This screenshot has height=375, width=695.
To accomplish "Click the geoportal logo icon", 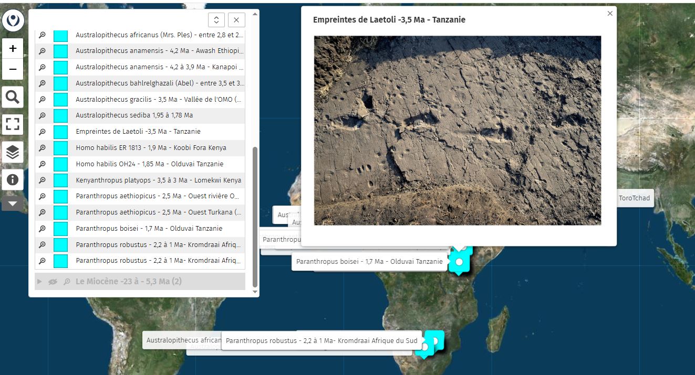I will (13, 21).
